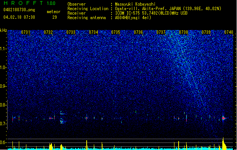This screenshot has height=150, width=237.
Task: Click time marker 0733
Action: 71,32
